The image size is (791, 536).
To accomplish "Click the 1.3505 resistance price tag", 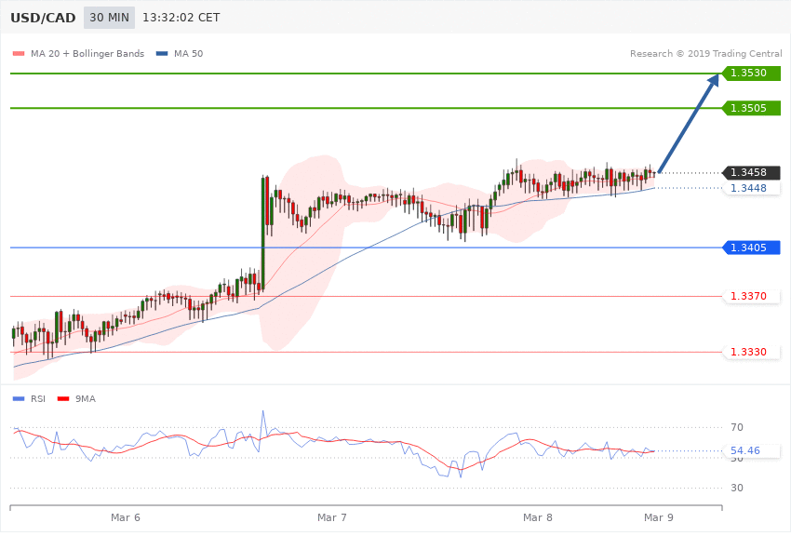I will [752, 108].
